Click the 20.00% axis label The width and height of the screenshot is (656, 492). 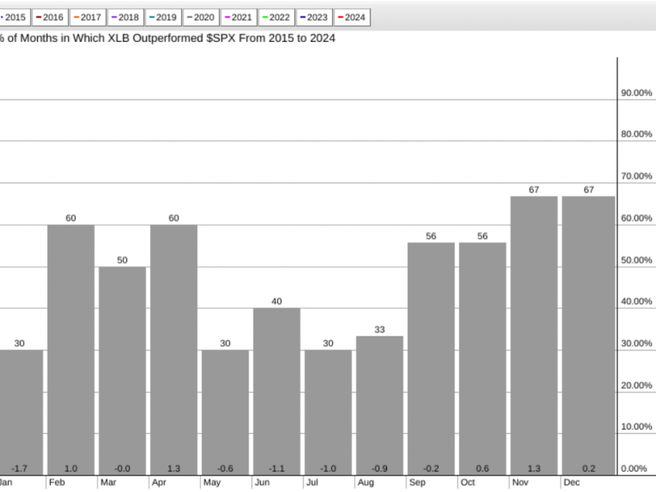click(x=636, y=385)
